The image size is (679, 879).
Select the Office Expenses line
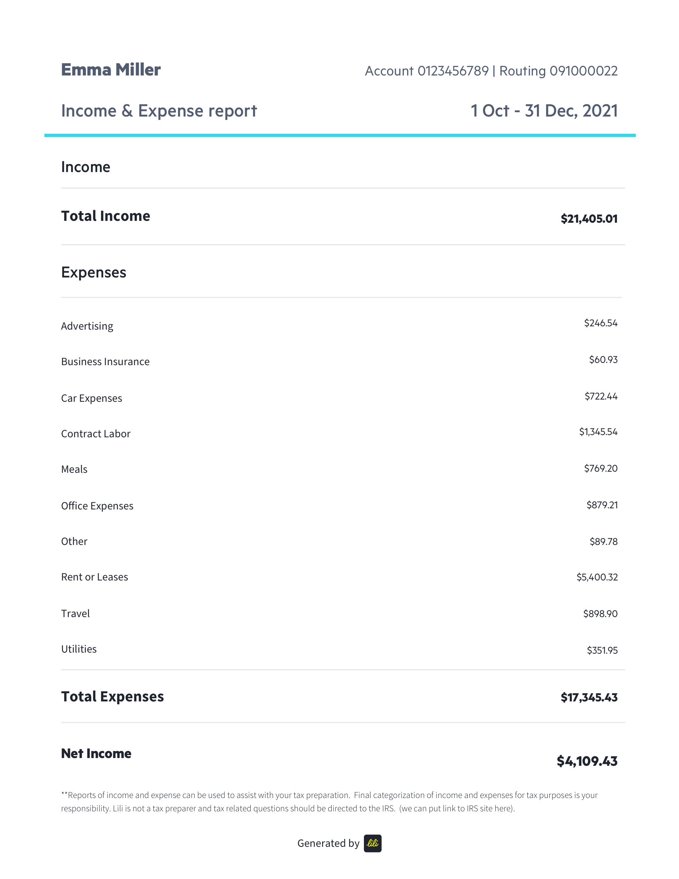click(x=97, y=505)
